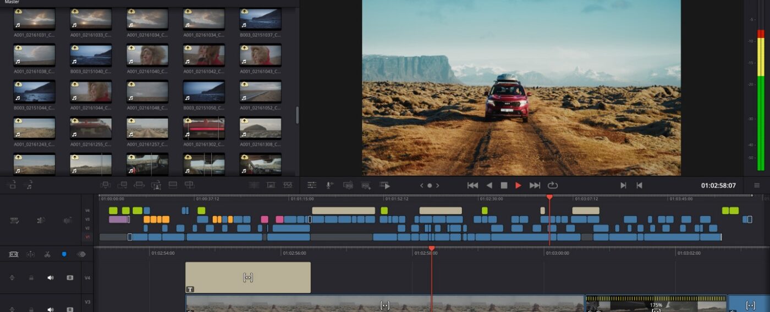Select the V1 track in the upper timeline
The image size is (770, 312).
[87, 237]
